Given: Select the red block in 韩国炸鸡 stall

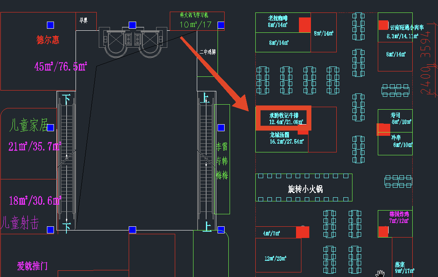Looking at the screenshot, I should pos(383,232).
